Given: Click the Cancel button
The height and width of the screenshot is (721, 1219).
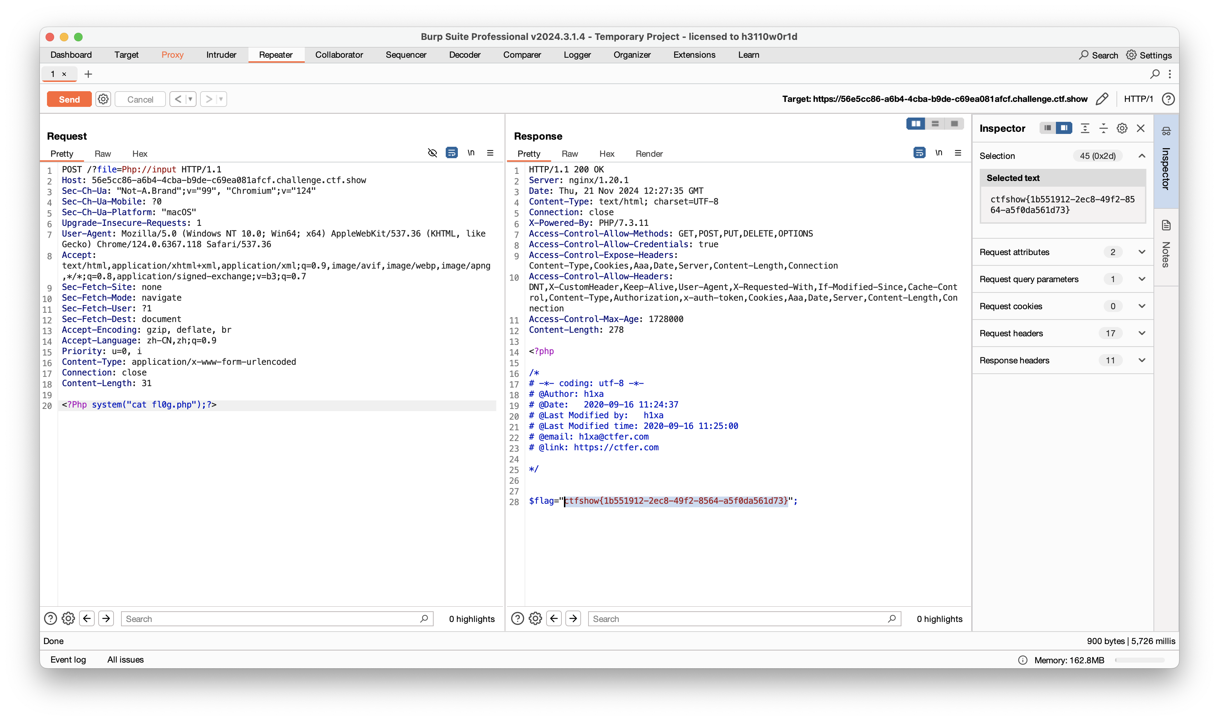Looking at the screenshot, I should click(140, 99).
